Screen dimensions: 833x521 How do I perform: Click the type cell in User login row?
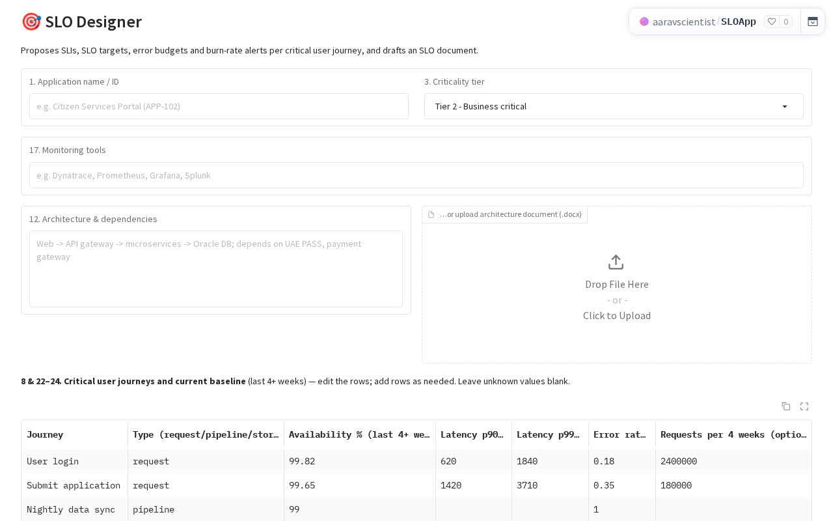[x=206, y=461]
